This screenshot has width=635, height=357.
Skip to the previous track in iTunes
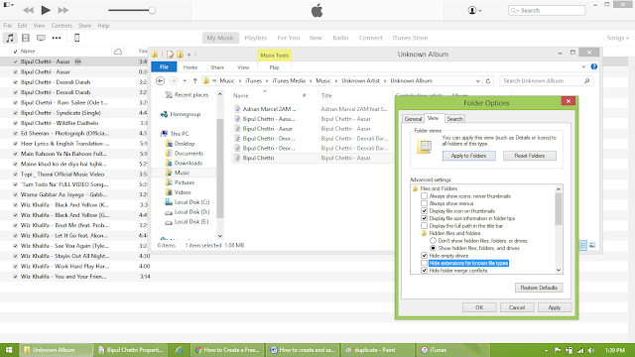click(28, 10)
